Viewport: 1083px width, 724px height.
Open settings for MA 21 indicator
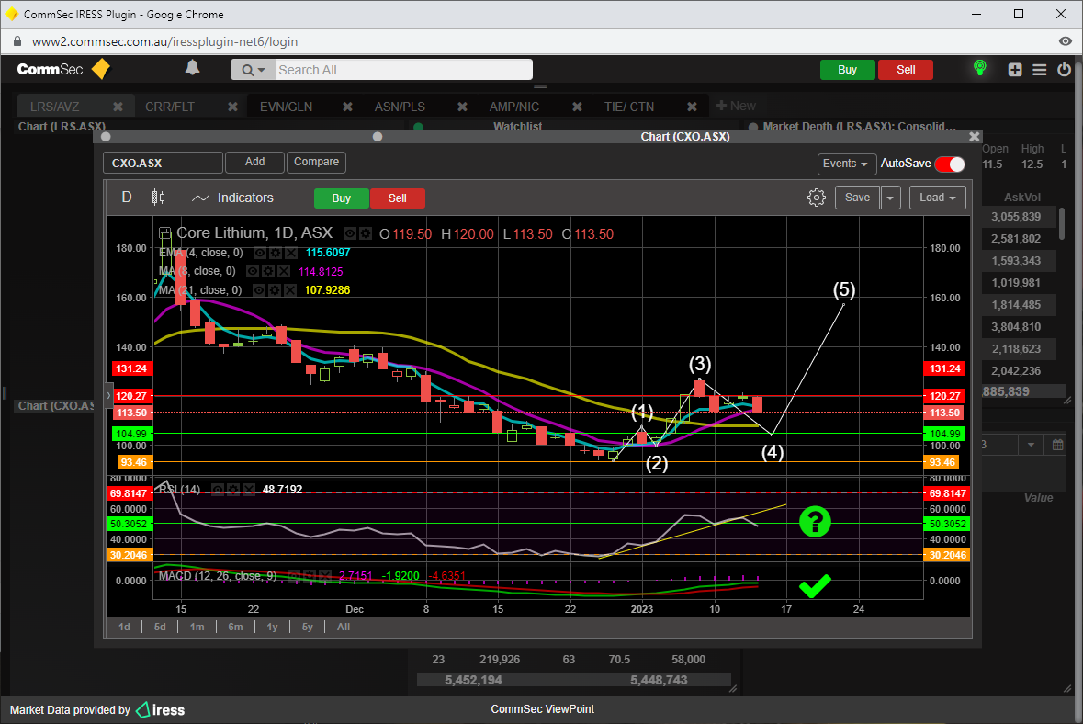[x=276, y=290]
